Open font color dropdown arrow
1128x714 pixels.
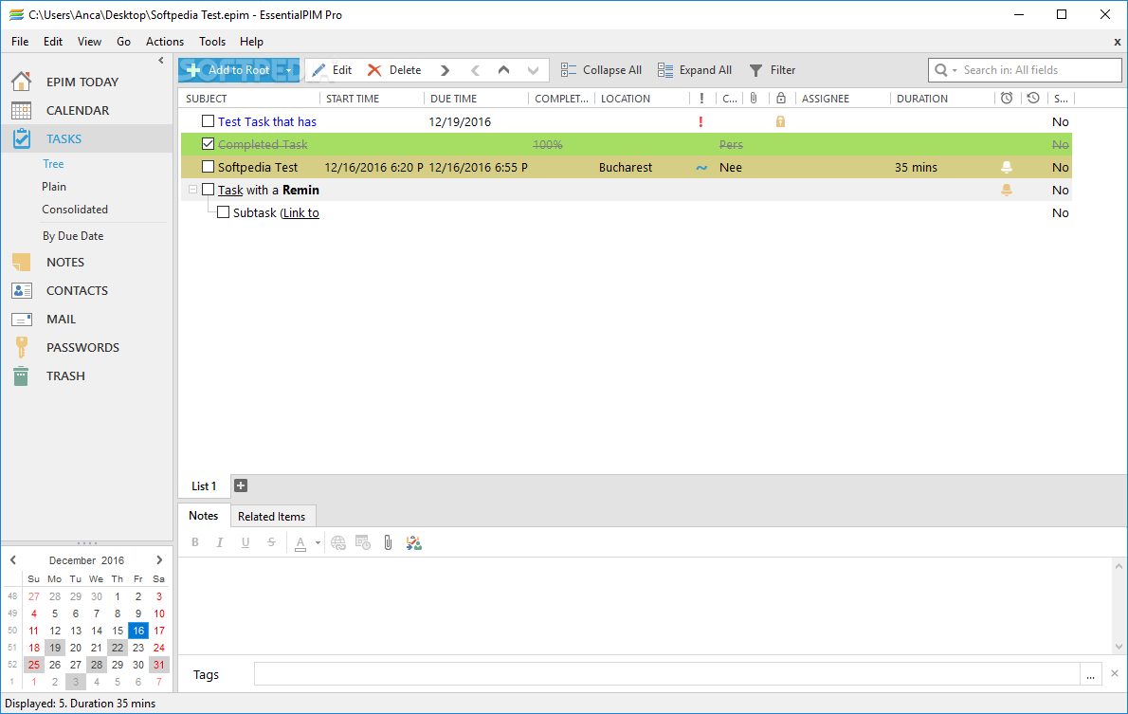click(x=318, y=542)
